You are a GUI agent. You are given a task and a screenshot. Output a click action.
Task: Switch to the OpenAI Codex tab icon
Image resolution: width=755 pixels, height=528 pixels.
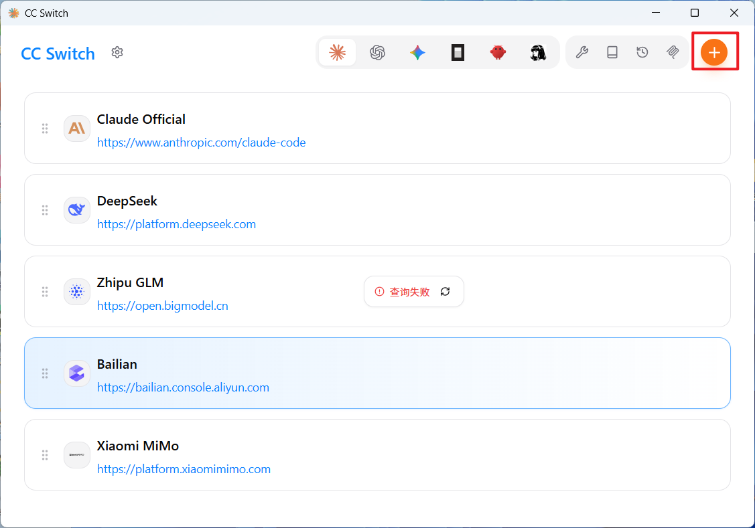[378, 52]
